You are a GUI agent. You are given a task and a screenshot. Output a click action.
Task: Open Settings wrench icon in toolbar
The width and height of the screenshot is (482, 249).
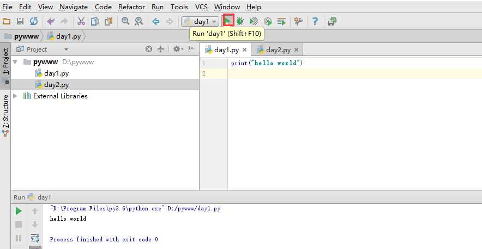point(298,21)
